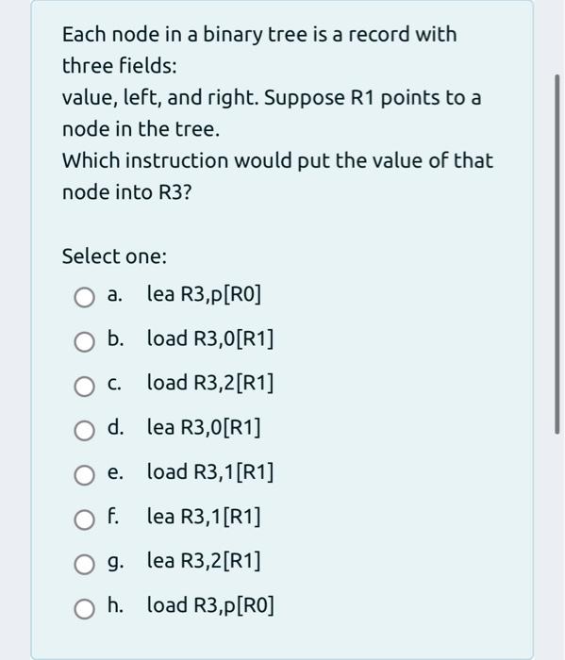Viewport: 565px width, 660px height.
Task: Click the letter label 'b.' of second option
Action: [115, 338]
